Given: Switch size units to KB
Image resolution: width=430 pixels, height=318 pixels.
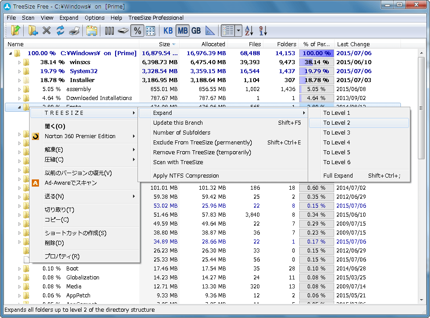Looking at the screenshot, I should (168, 30).
